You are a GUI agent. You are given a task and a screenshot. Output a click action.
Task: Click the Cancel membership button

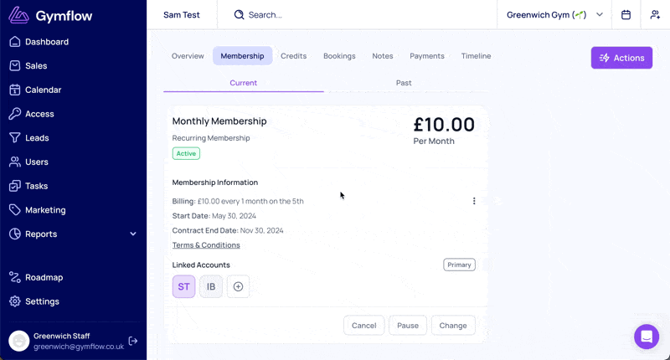point(363,326)
